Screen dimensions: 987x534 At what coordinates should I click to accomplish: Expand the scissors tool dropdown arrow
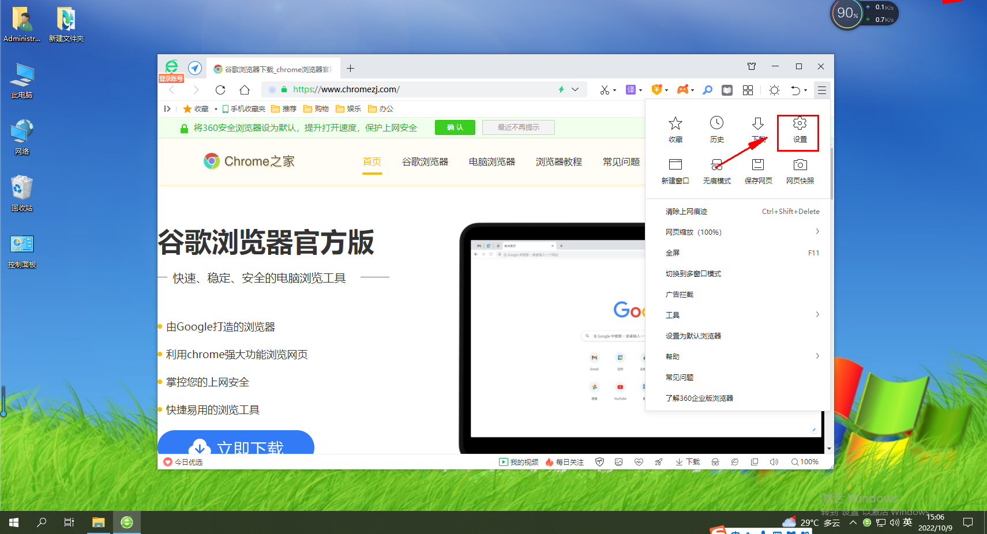[x=614, y=91]
